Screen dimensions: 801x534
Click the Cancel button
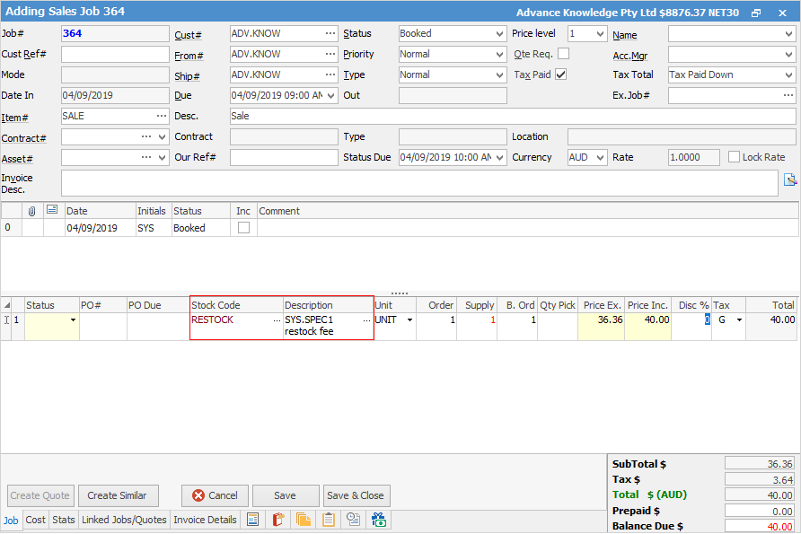pyautogui.click(x=215, y=495)
